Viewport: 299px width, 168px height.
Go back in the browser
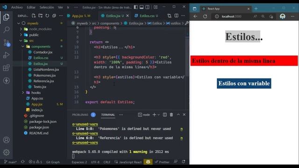(195, 16)
